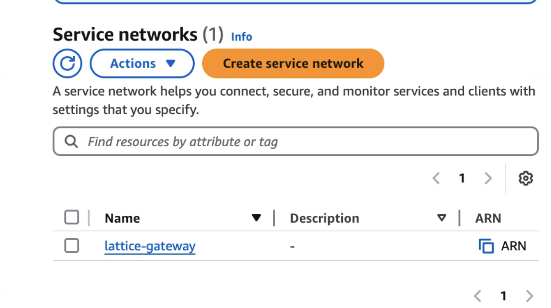
Task: Copy the ARN of lattice-gateway
Action: pyautogui.click(x=486, y=246)
